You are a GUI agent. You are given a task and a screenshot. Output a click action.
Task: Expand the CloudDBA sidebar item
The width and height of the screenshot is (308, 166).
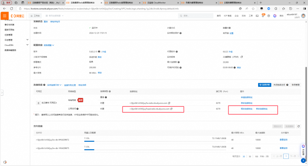coord(27,45)
